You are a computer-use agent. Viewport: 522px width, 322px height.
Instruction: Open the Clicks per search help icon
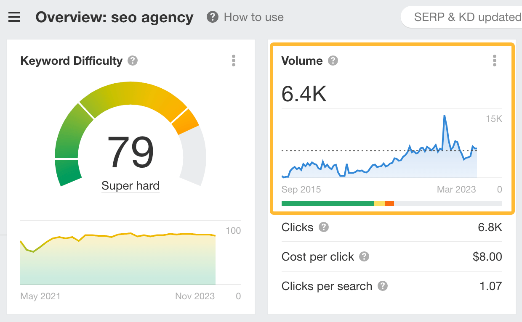click(x=383, y=286)
